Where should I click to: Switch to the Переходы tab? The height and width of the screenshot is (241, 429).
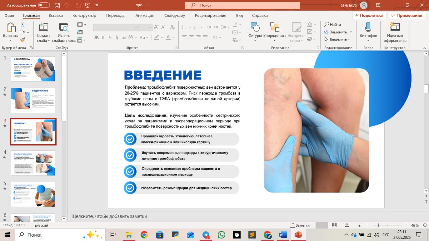pyautogui.click(x=116, y=15)
